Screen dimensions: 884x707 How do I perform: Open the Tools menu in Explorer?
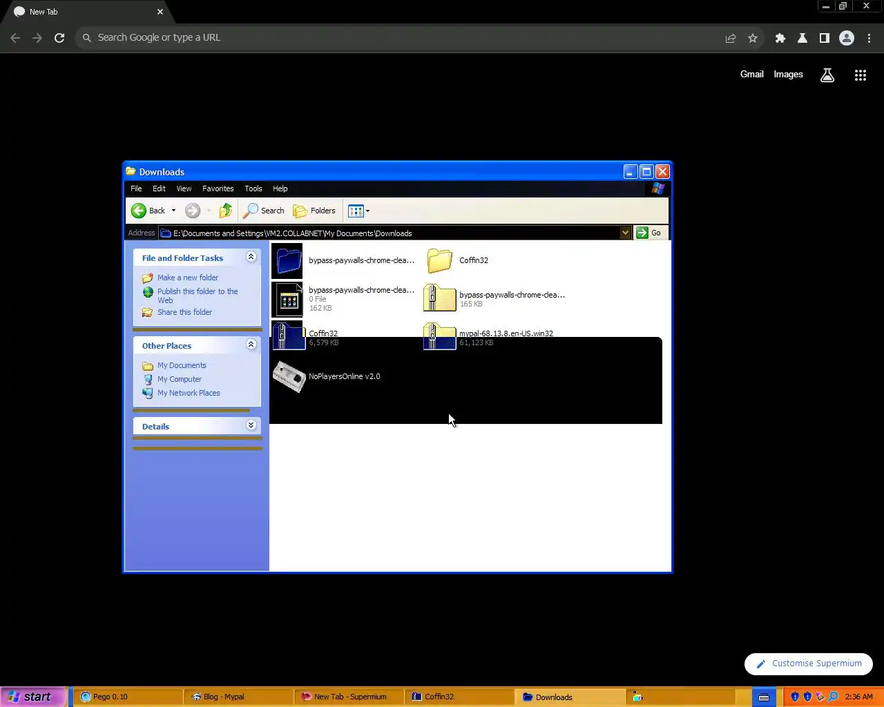pos(253,188)
